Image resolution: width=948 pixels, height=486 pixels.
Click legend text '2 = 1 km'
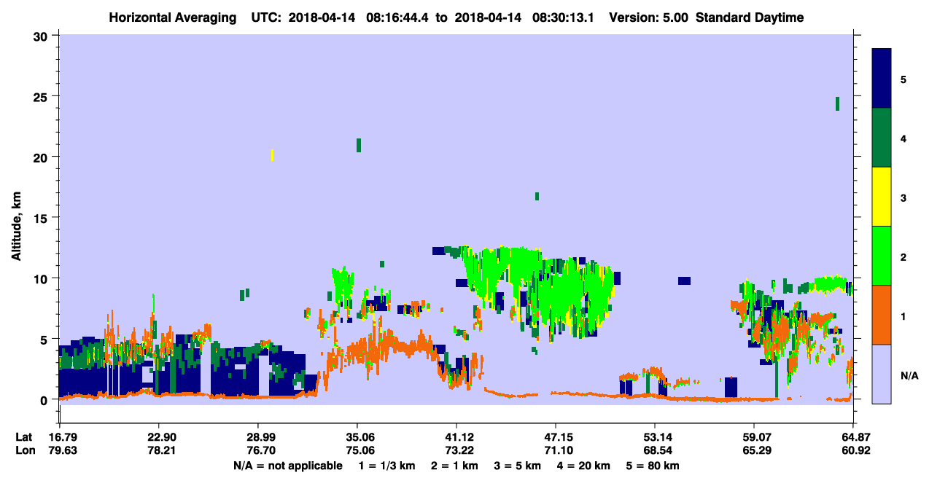coord(455,465)
